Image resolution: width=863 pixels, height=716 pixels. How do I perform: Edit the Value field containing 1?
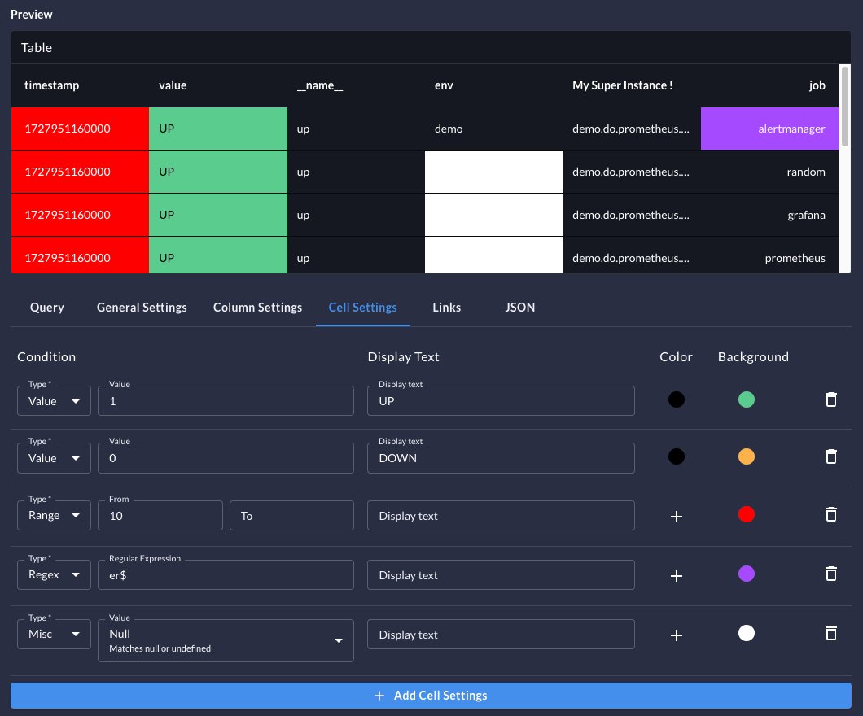[x=226, y=401]
